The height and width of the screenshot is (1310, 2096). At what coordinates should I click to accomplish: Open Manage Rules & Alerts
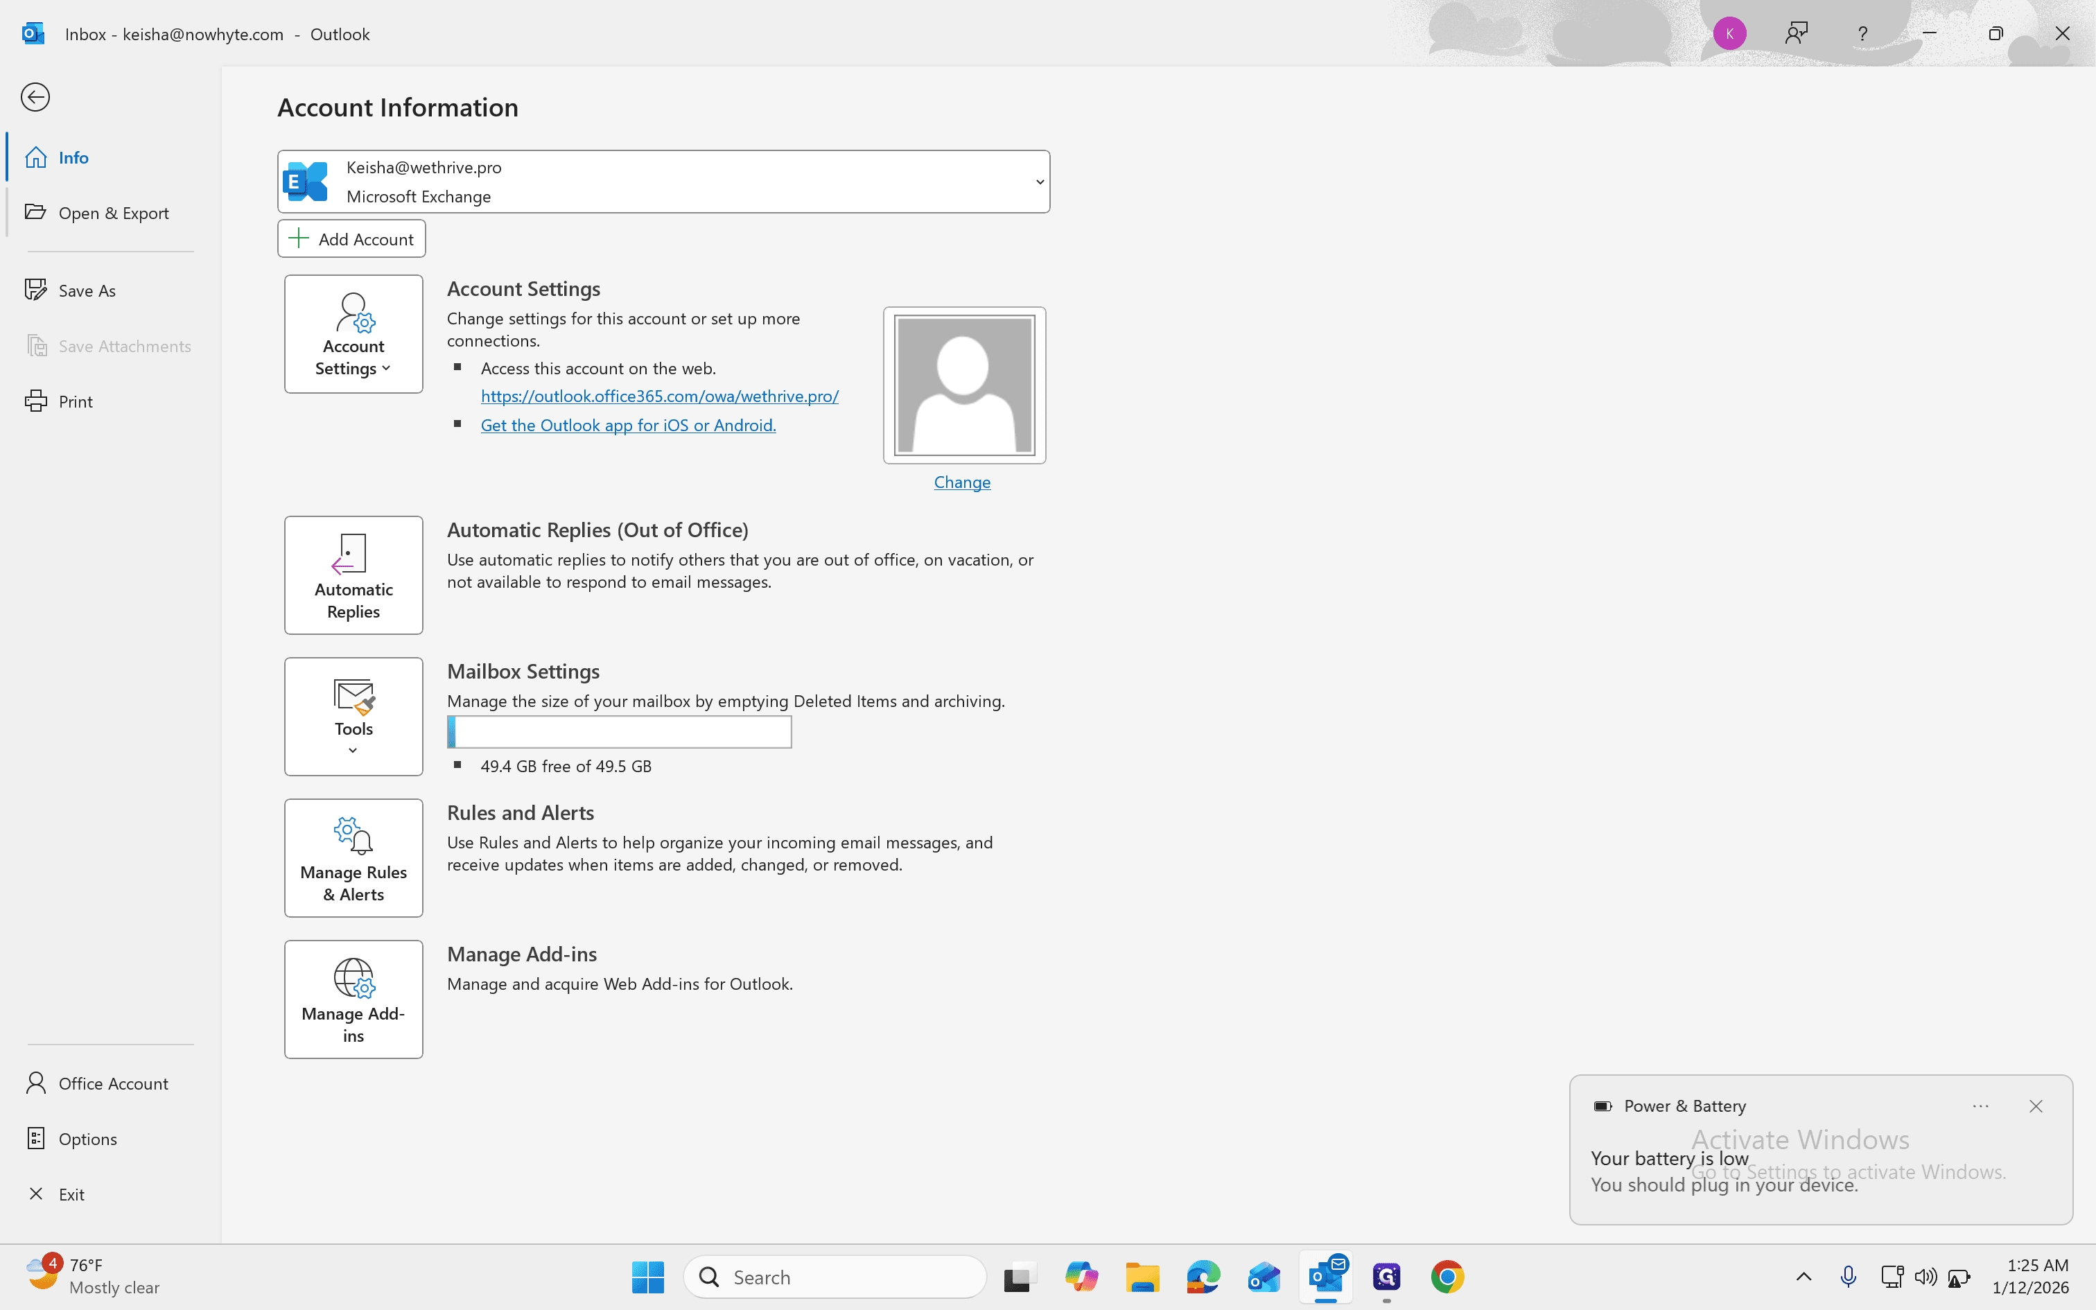point(353,858)
